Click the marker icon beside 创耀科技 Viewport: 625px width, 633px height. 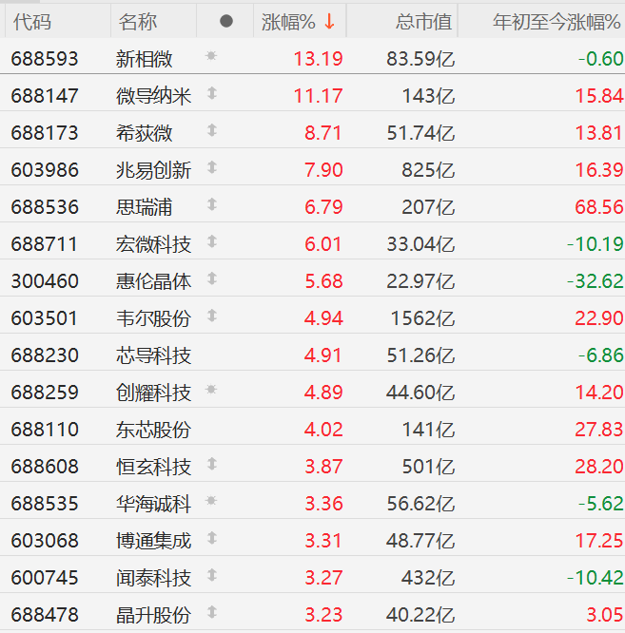click(x=211, y=390)
